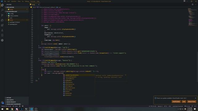Image resolution: width=198 pixels, height=111 pixels.
Task: Open the Test beaker view in activity bar
Action: pos(2,30)
